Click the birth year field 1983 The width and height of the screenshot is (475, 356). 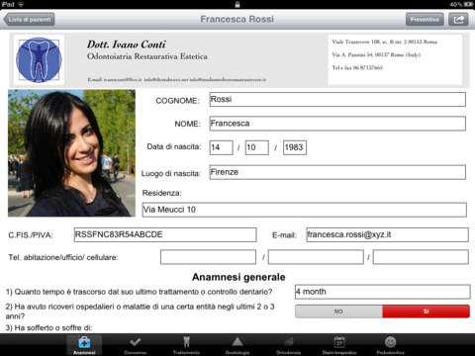(295, 147)
